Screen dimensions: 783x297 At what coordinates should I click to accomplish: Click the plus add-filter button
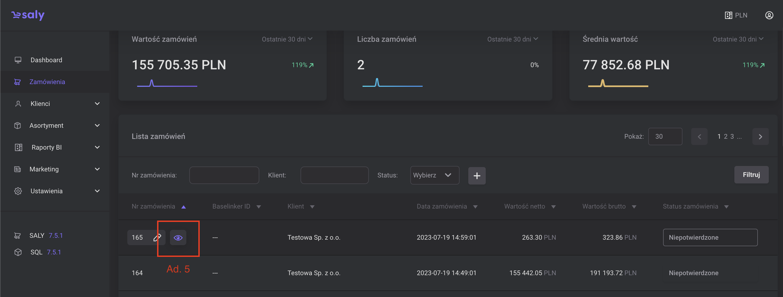click(x=477, y=176)
